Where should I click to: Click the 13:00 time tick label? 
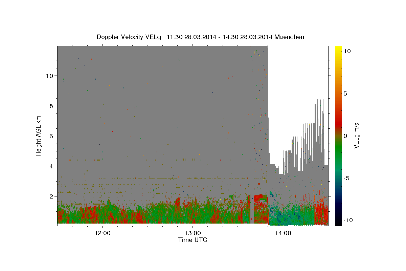(x=193, y=233)
